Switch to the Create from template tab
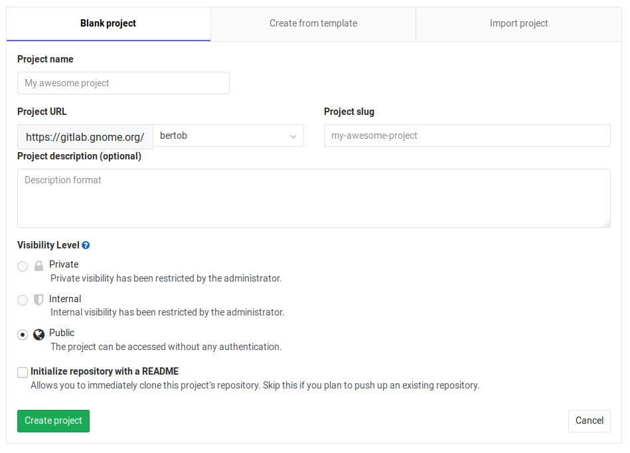 tap(313, 23)
